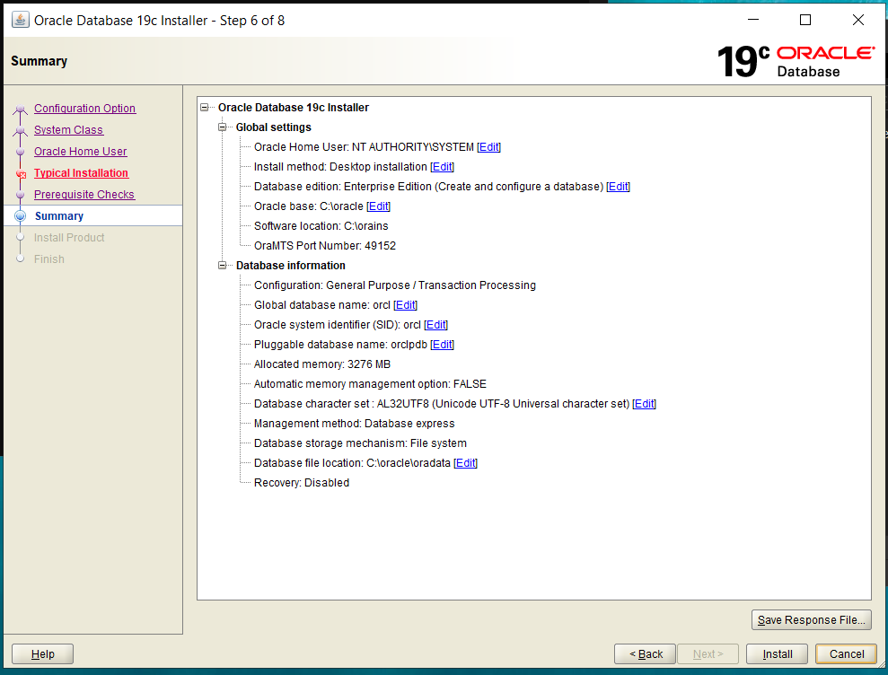Open Help for the installer
This screenshot has height=675, width=888.
click(x=42, y=654)
